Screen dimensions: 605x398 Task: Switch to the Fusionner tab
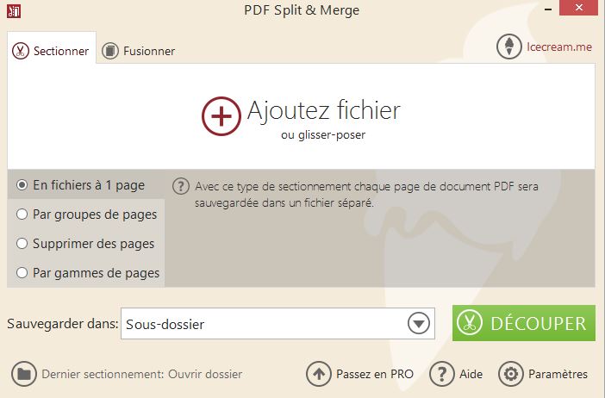coord(138,51)
